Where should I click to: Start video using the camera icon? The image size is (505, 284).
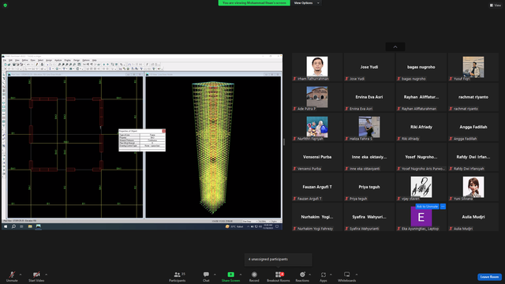[x=36, y=276]
